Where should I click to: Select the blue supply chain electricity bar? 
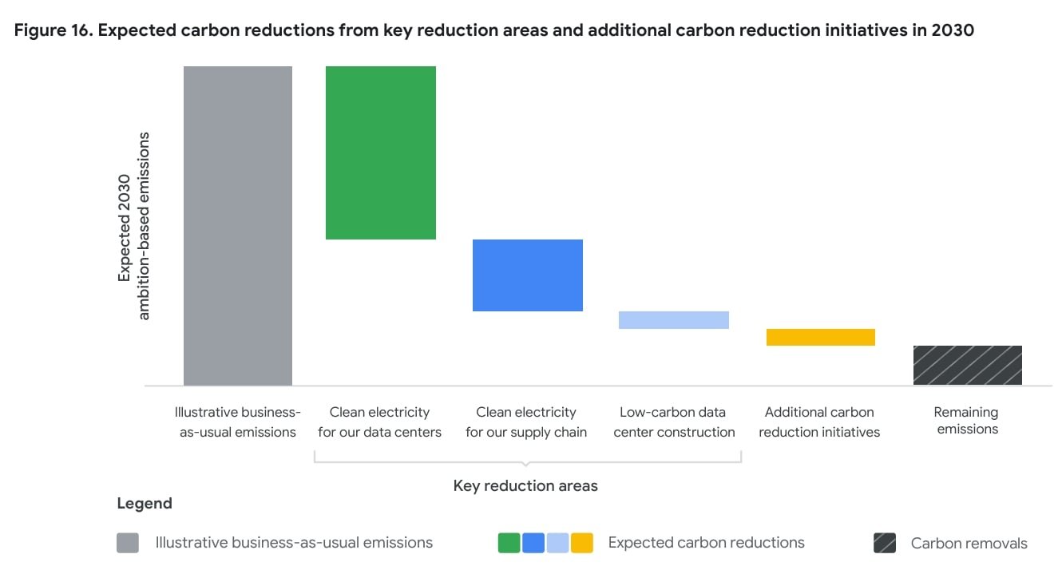coord(527,275)
